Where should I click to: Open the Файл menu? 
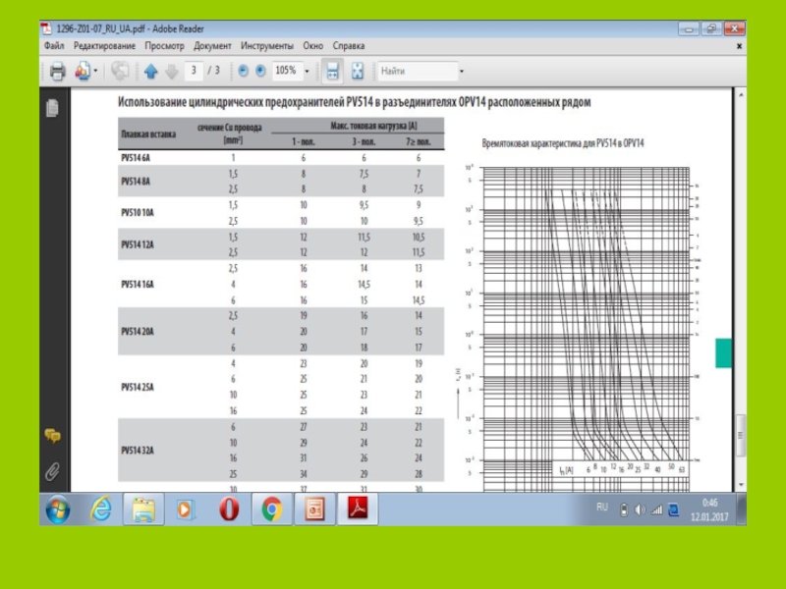click(54, 46)
